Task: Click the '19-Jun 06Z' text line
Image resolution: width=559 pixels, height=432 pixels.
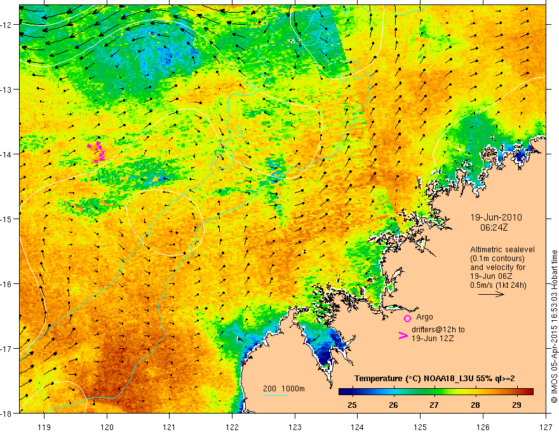Action: point(492,276)
